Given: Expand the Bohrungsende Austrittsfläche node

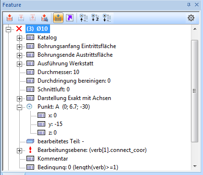Looking at the screenshot, I should [19, 55].
